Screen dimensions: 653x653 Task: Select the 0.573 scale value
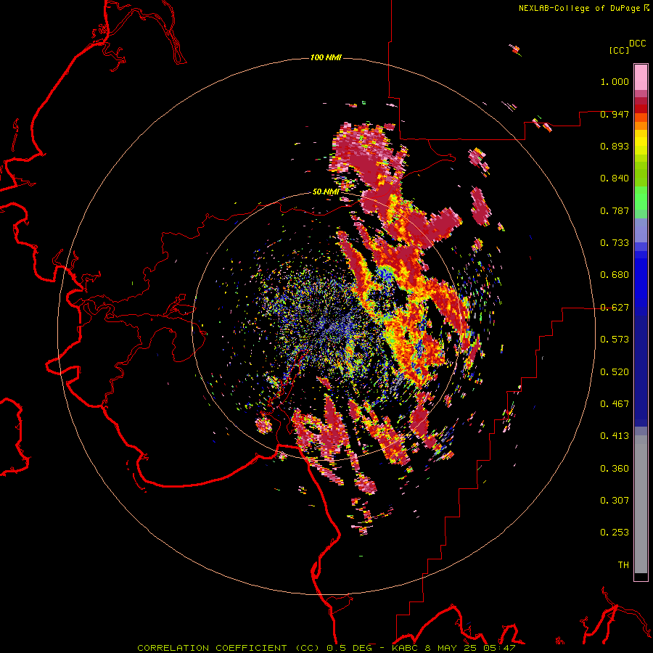click(x=615, y=340)
